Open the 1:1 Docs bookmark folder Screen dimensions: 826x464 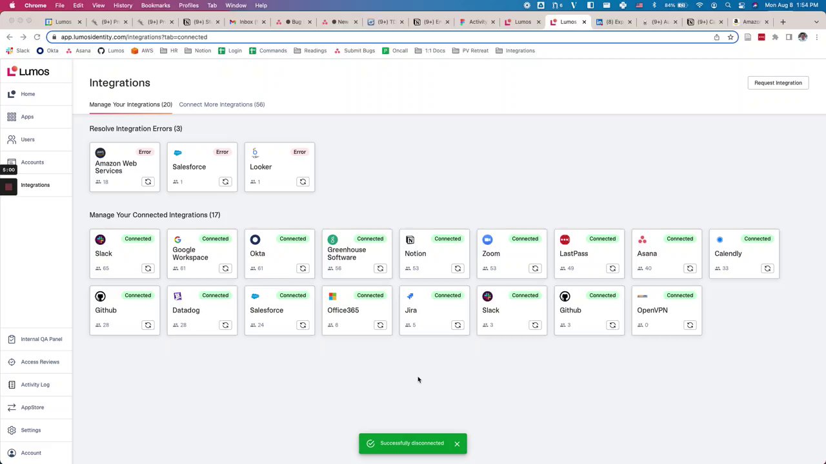(430, 50)
